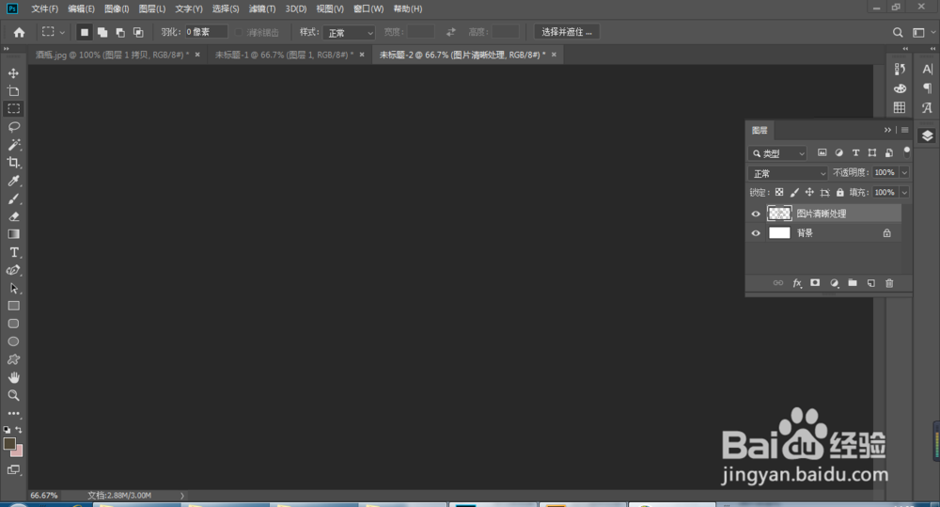940x507 pixels.
Task: Hide the 背景 layer
Action: (x=756, y=233)
